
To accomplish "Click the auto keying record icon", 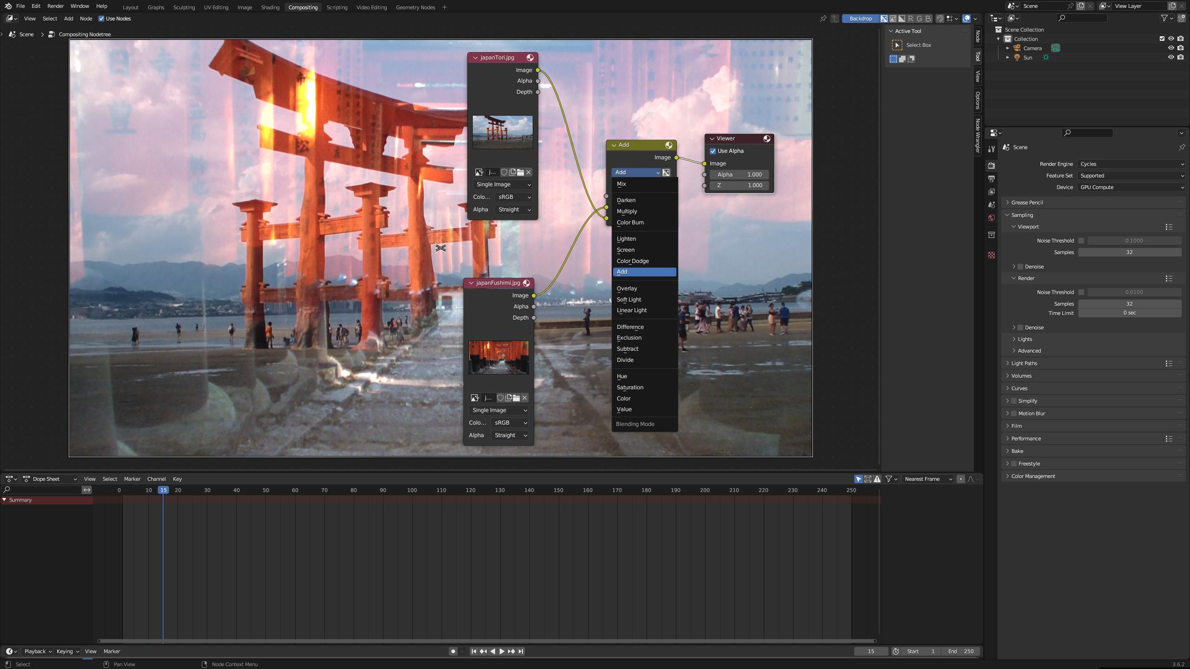I will point(453,651).
